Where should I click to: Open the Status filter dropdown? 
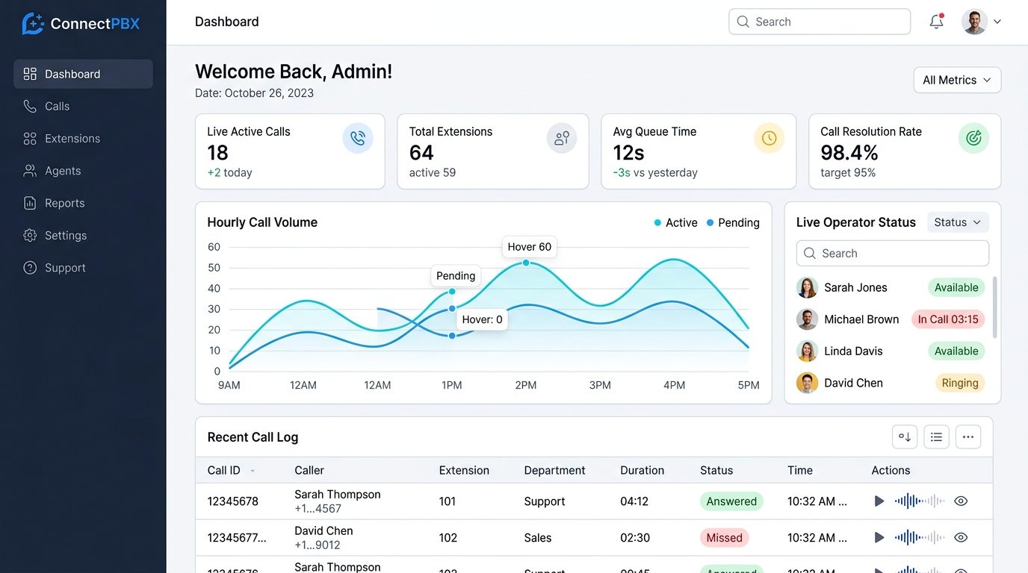(x=958, y=222)
